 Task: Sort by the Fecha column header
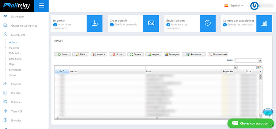click(x=248, y=71)
